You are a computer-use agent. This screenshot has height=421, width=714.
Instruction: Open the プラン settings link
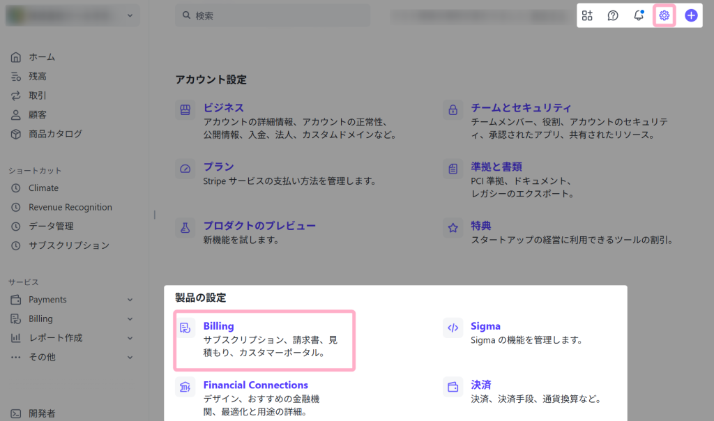coord(218,167)
